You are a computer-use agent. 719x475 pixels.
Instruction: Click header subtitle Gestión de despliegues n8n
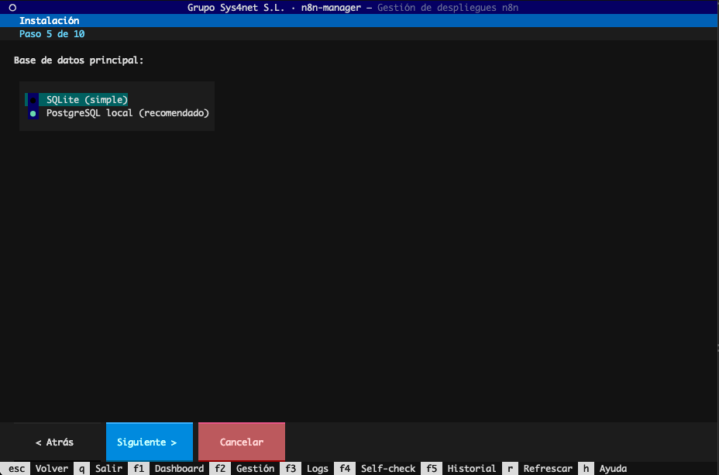448,7
